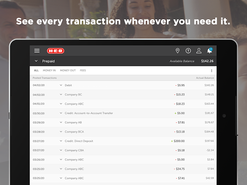Click the Available Balance label
The height and width of the screenshot is (185, 247).
tap(182, 61)
